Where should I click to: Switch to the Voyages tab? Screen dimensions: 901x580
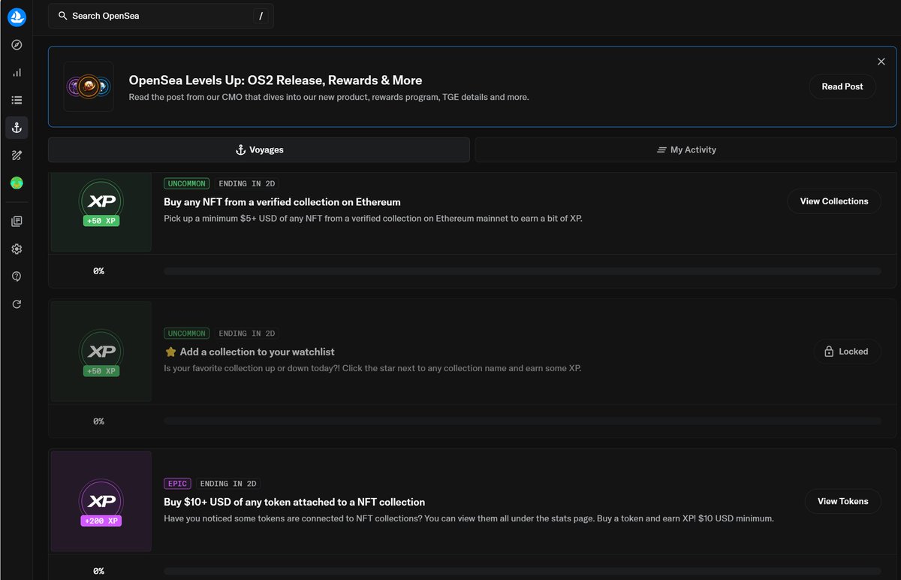click(259, 150)
